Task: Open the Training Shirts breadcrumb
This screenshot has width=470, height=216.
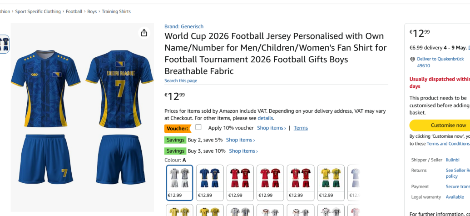Action: pos(116,11)
